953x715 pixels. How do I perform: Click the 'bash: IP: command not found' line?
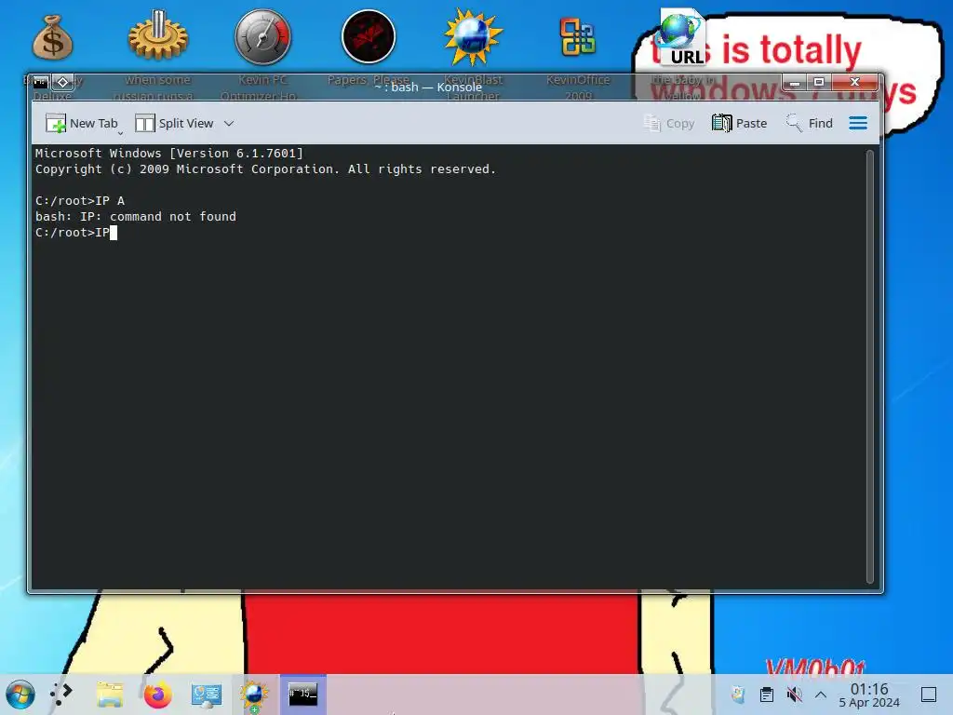[136, 216]
